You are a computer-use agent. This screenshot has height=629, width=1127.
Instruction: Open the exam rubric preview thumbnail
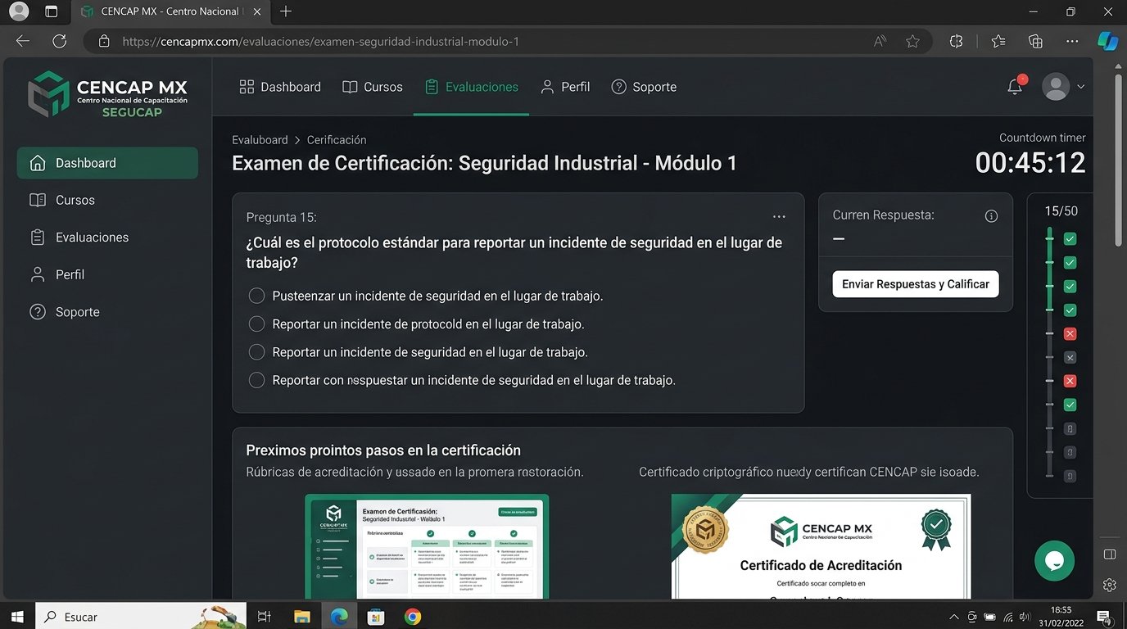(427, 546)
